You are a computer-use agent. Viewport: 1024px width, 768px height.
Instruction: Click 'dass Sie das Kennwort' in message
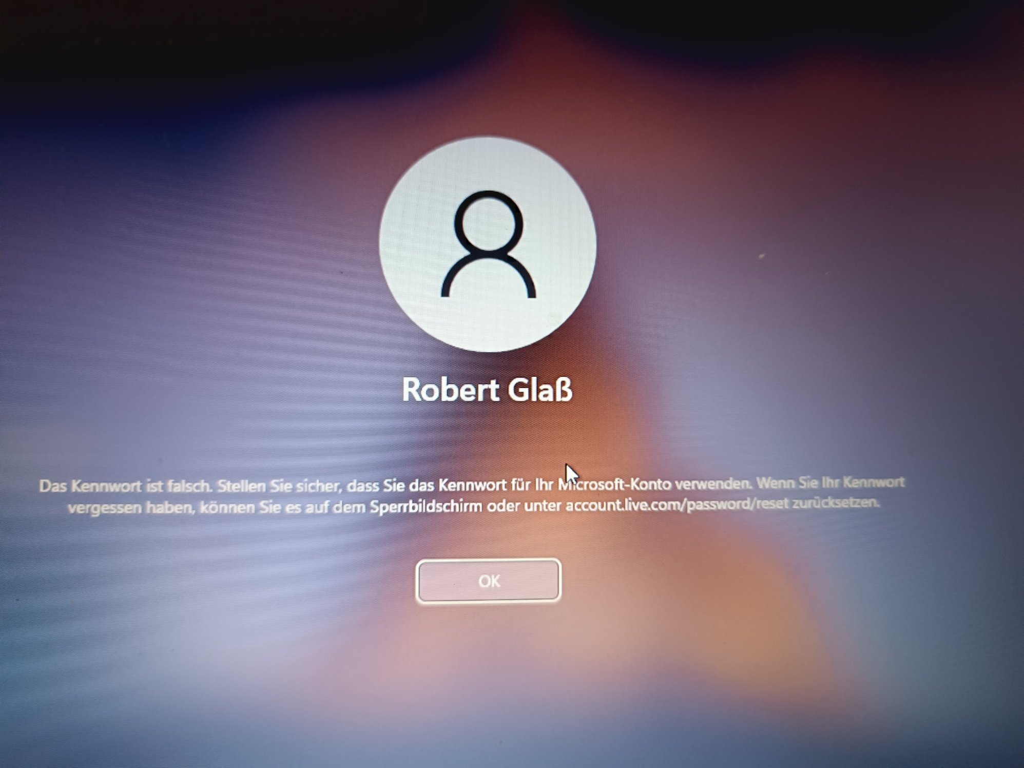pos(427,485)
